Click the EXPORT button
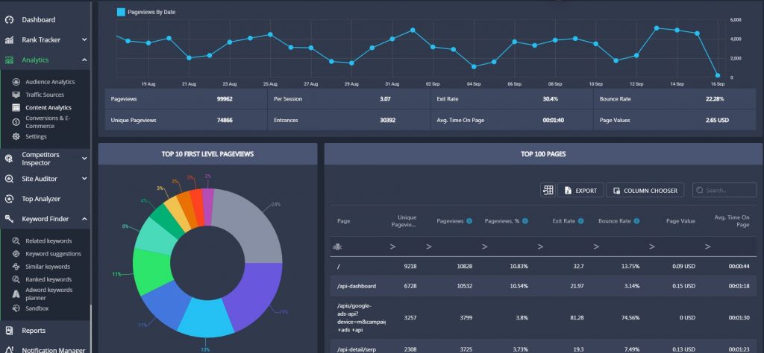Viewport: 764px width, 353px height. tap(580, 190)
